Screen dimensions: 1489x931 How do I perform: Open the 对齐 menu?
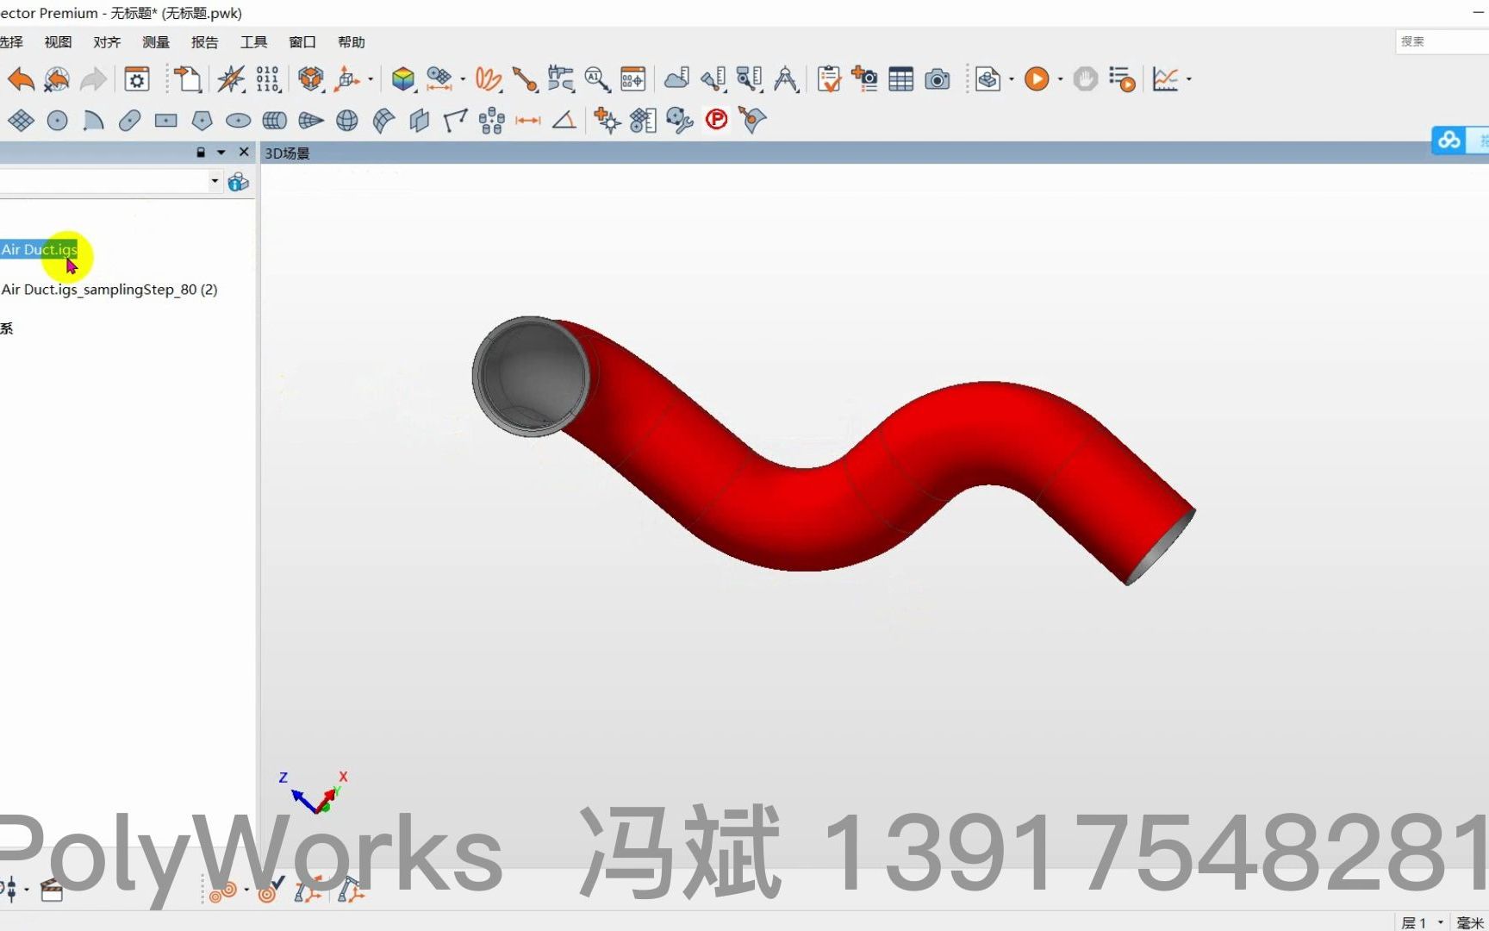(107, 42)
